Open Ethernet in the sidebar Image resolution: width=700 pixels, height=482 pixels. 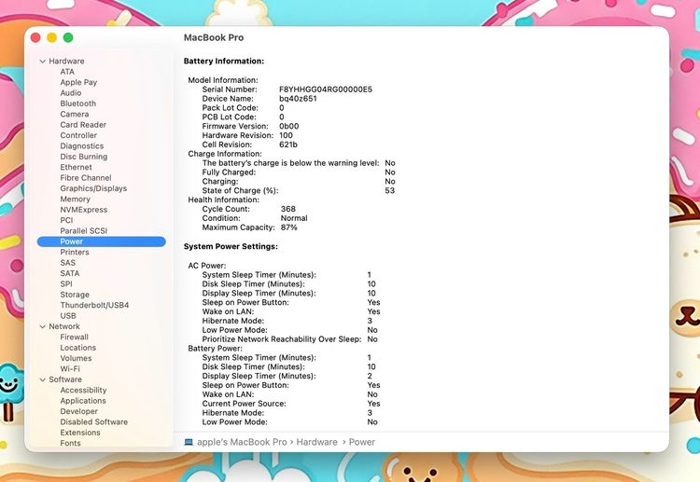tap(76, 167)
